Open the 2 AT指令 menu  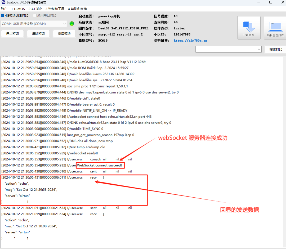35,9
